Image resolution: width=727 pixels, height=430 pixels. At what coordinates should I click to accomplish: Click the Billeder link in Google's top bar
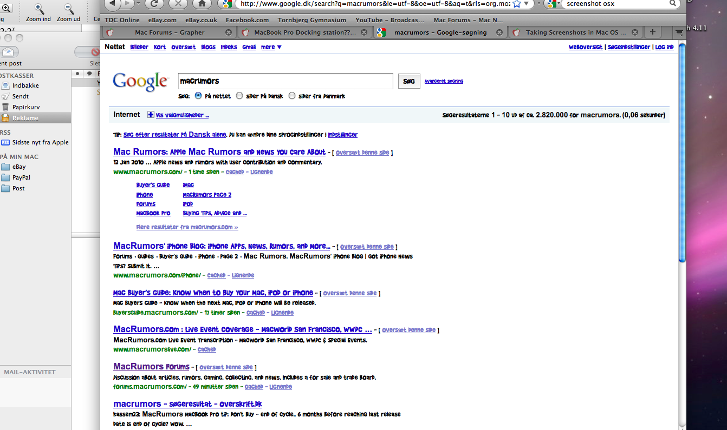pyautogui.click(x=139, y=47)
